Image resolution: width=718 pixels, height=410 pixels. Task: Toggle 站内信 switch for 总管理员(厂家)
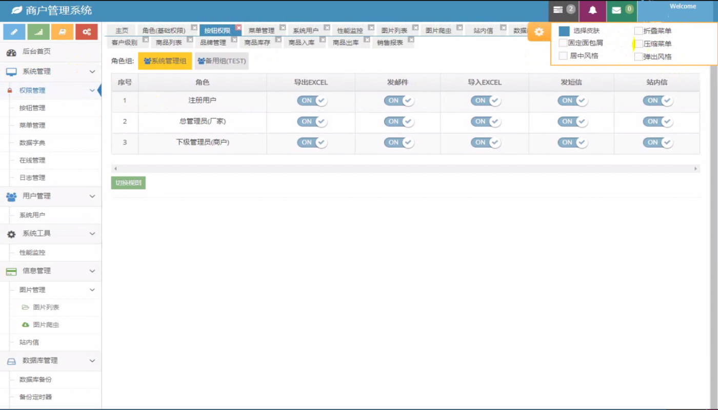pos(658,121)
